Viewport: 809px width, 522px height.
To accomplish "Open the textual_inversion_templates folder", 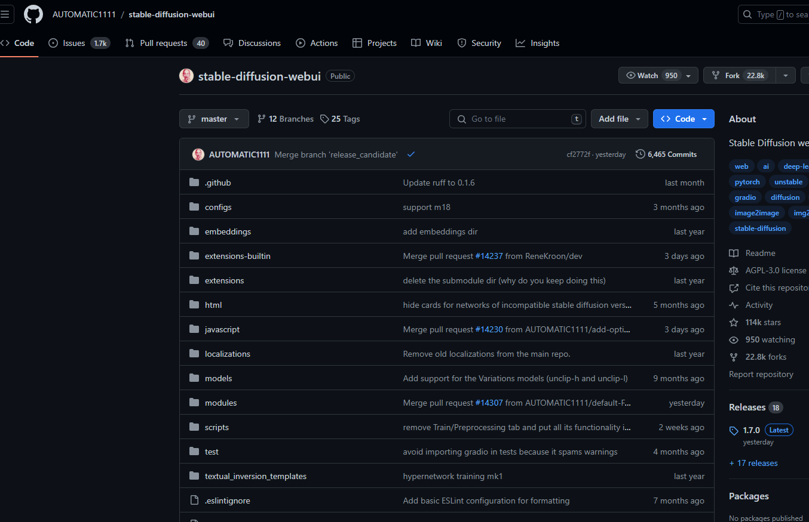I will coord(256,476).
